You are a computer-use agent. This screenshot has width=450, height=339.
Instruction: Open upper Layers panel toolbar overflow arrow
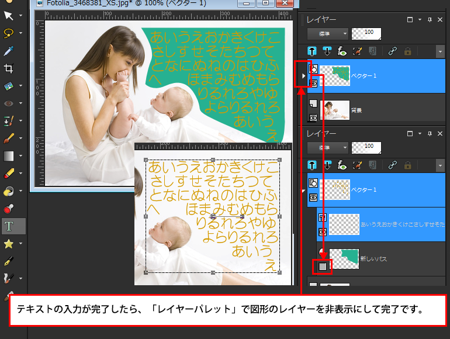440,52
